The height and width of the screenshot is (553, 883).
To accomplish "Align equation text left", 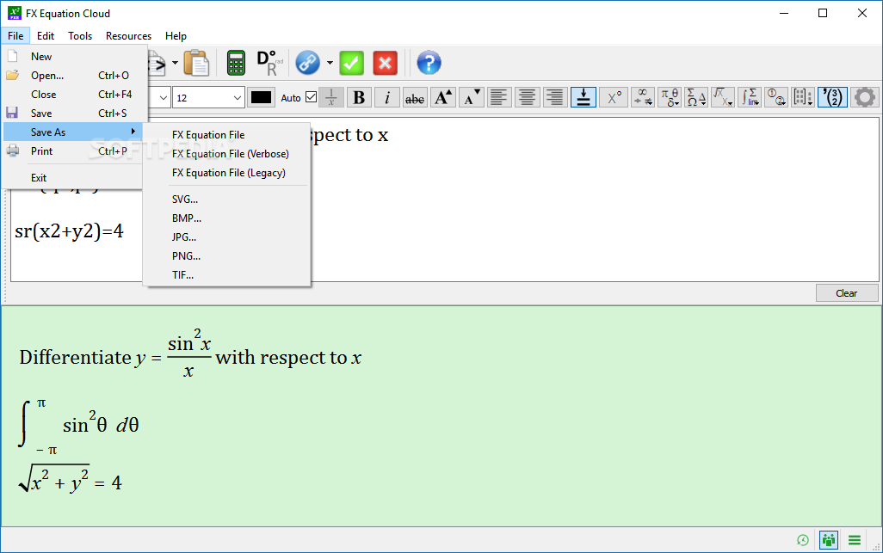I will click(499, 97).
